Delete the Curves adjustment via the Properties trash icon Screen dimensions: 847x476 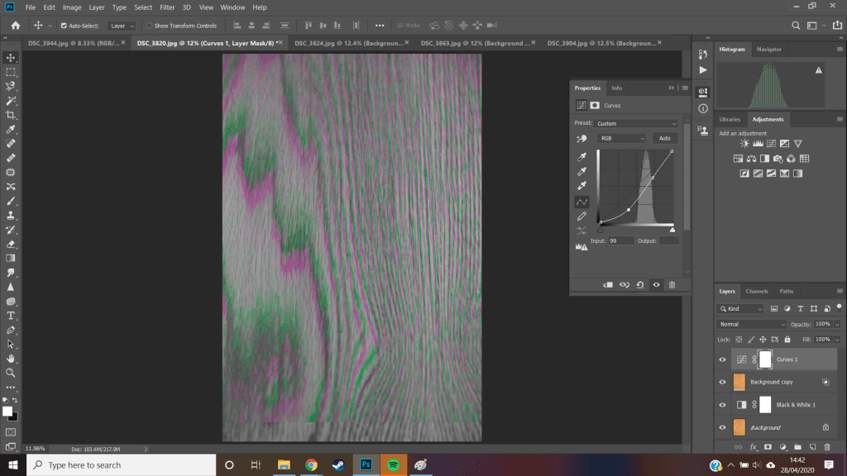point(672,284)
